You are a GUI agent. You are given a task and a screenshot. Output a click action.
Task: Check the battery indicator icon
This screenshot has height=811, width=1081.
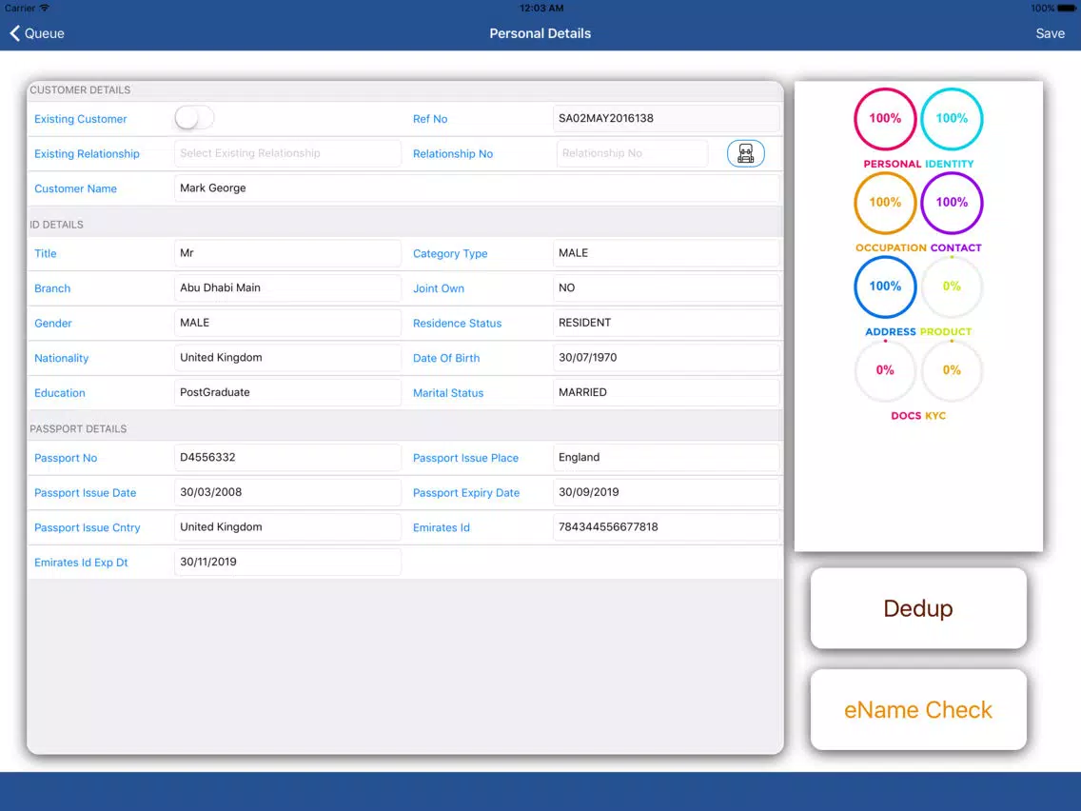[1067, 9]
